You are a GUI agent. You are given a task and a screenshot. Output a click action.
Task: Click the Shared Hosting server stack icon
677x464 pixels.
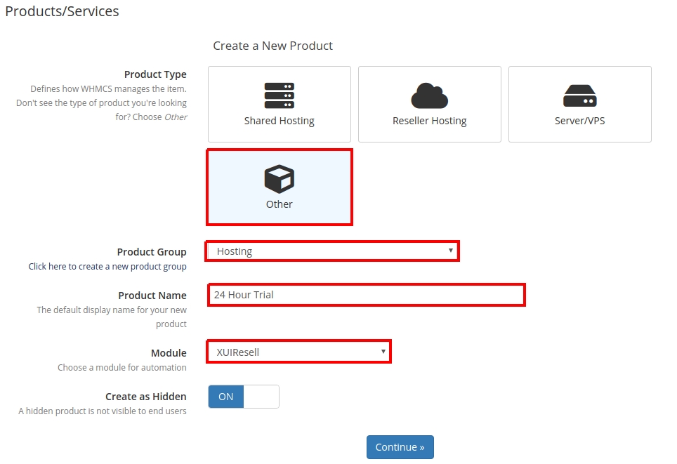[279, 95]
